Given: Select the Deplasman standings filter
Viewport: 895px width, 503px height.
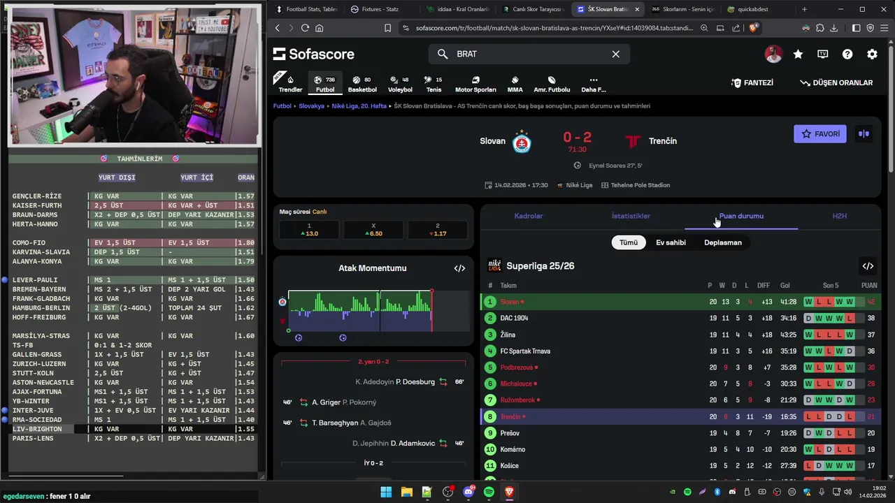Looking at the screenshot, I should [x=723, y=242].
